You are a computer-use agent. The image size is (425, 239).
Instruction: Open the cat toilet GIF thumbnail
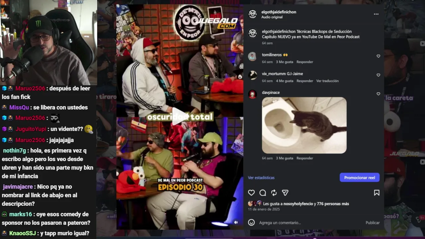(x=304, y=125)
